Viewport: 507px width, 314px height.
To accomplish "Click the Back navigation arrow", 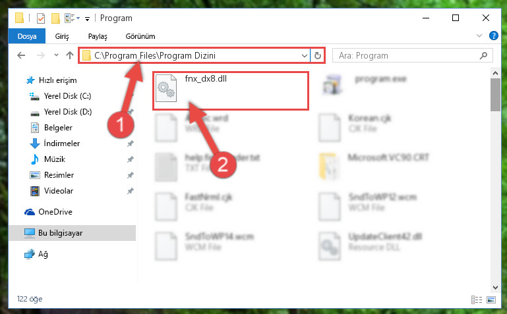I will [x=21, y=55].
